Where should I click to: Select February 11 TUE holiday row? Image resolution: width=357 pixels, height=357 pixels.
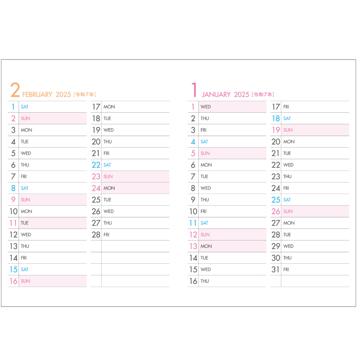(x=47, y=223)
